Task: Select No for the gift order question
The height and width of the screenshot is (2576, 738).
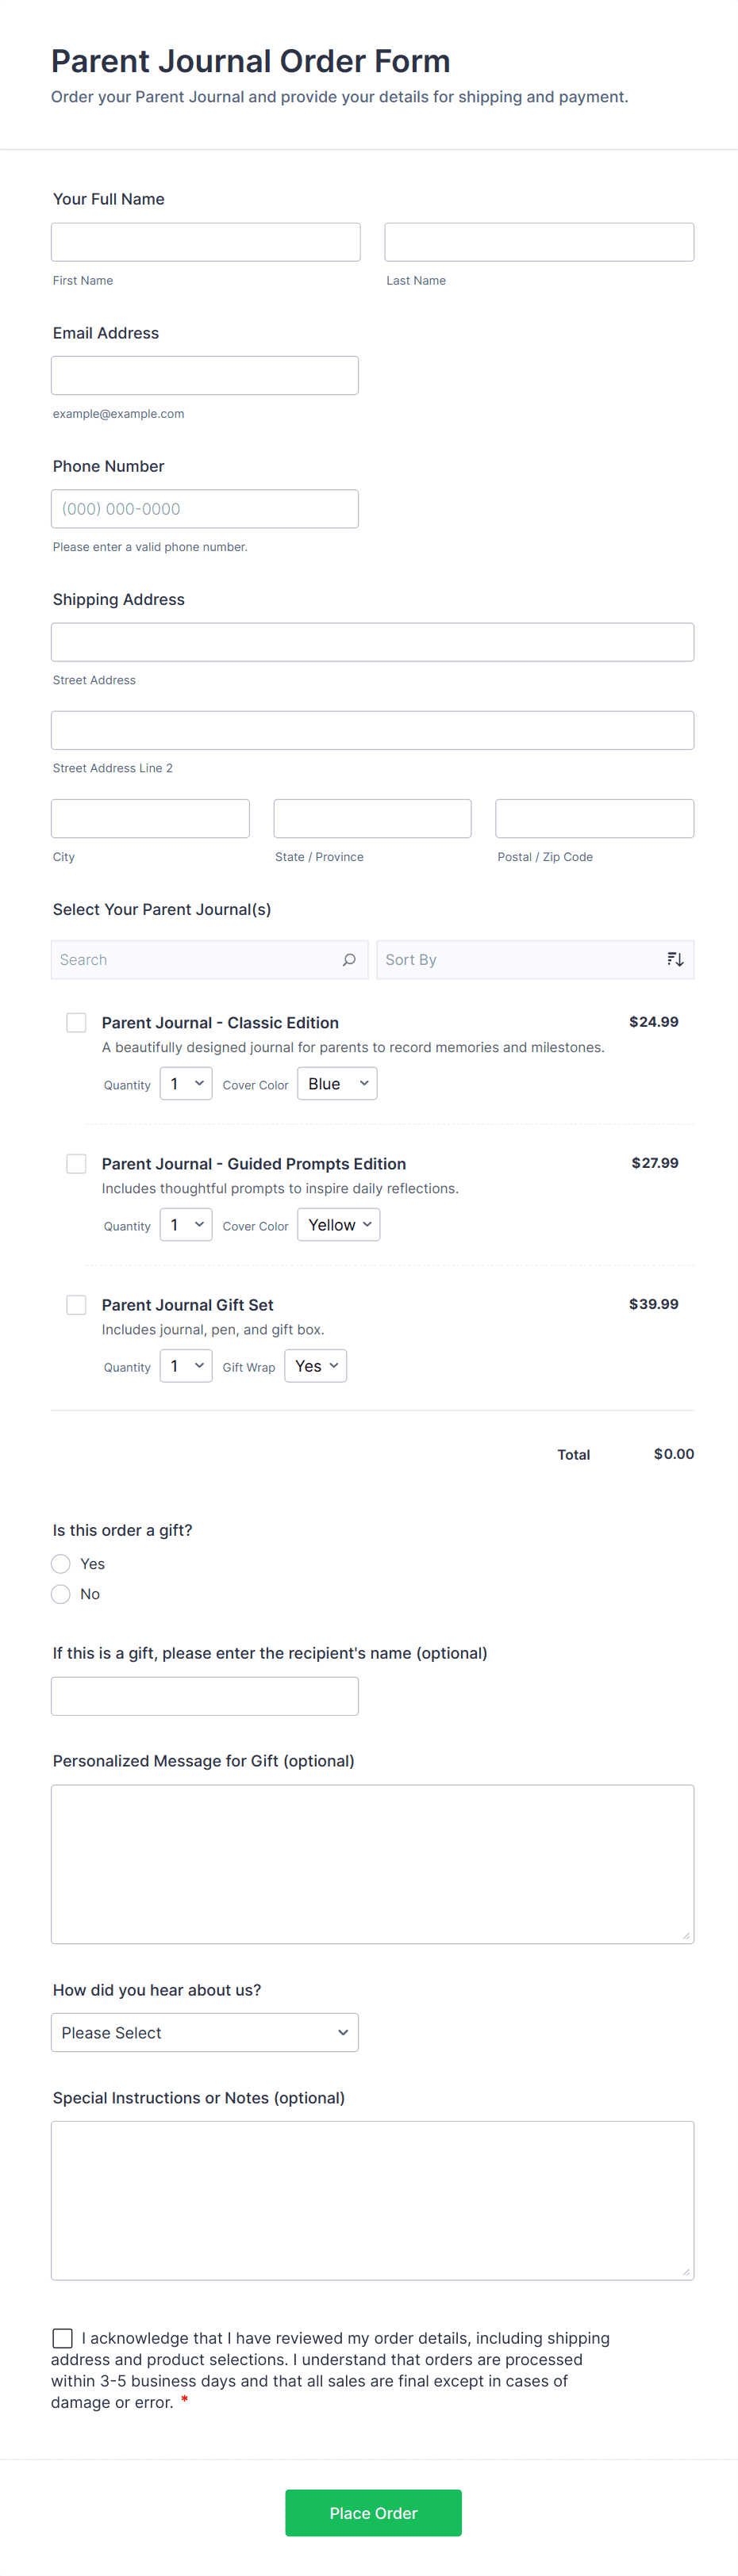Action: pos(61,1594)
